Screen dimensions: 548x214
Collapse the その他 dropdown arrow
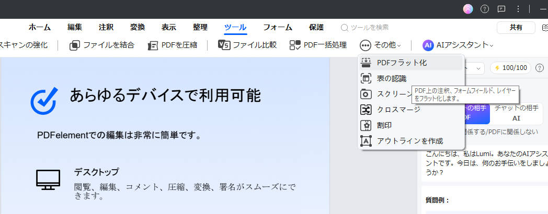pos(399,45)
